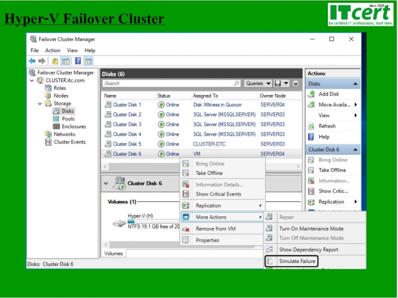Open the Queries dropdown
398x298 pixels.
point(258,83)
